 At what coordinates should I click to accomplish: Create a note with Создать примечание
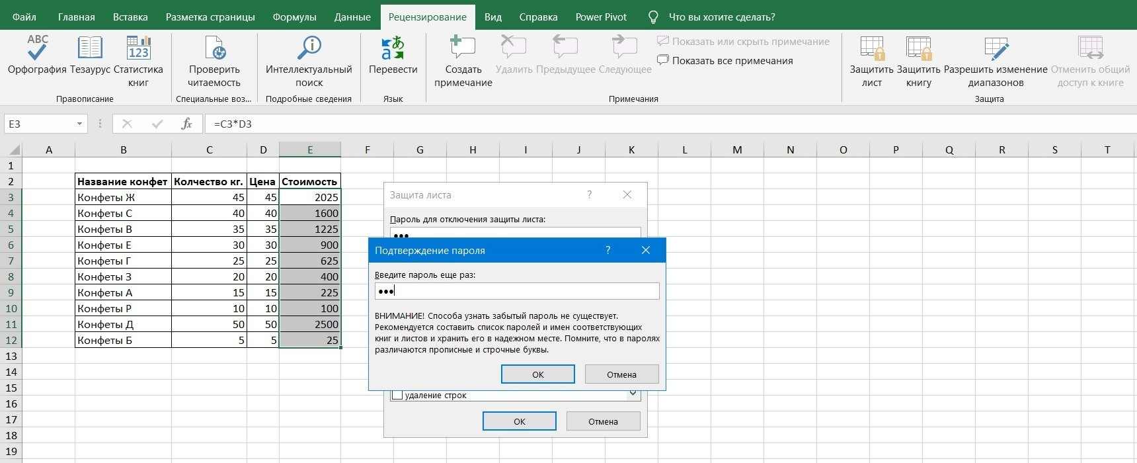tap(463, 50)
